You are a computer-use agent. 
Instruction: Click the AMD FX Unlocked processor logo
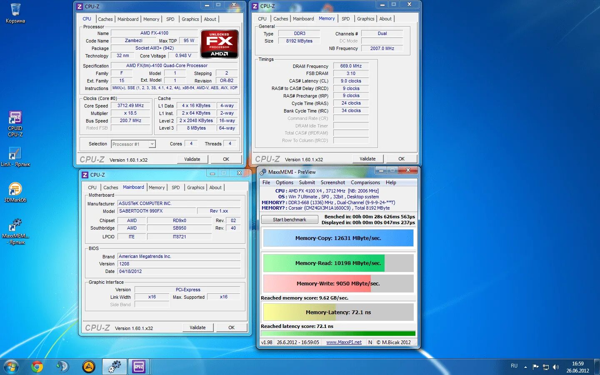(220, 44)
